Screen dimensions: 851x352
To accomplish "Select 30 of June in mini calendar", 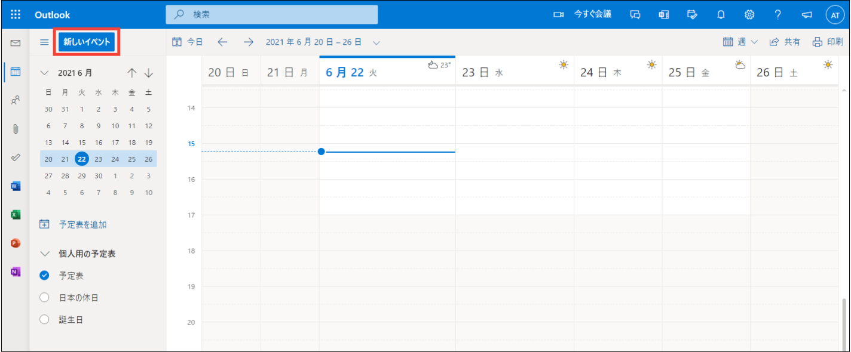I will coord(99,176).
